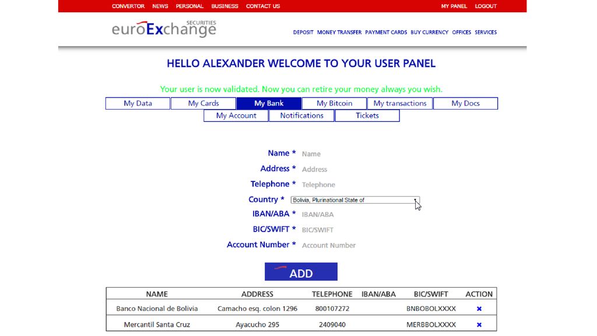Screen dimensions: 597x336
Task: Go to the My transactions tab
Action: pyautogui.click(x=400, y=103)
